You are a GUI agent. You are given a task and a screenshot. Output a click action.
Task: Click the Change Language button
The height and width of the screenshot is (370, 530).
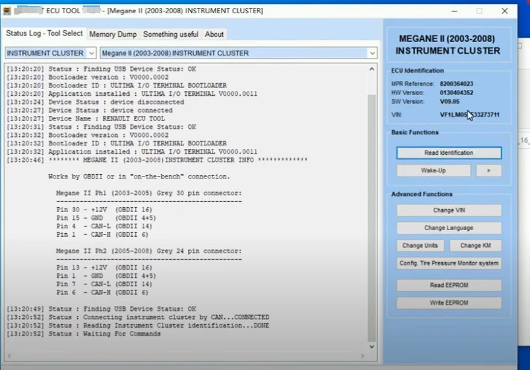(x=449, y=228)
